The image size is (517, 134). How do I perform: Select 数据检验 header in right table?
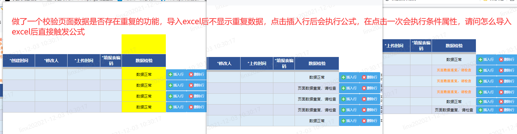[x=454, y=46]
